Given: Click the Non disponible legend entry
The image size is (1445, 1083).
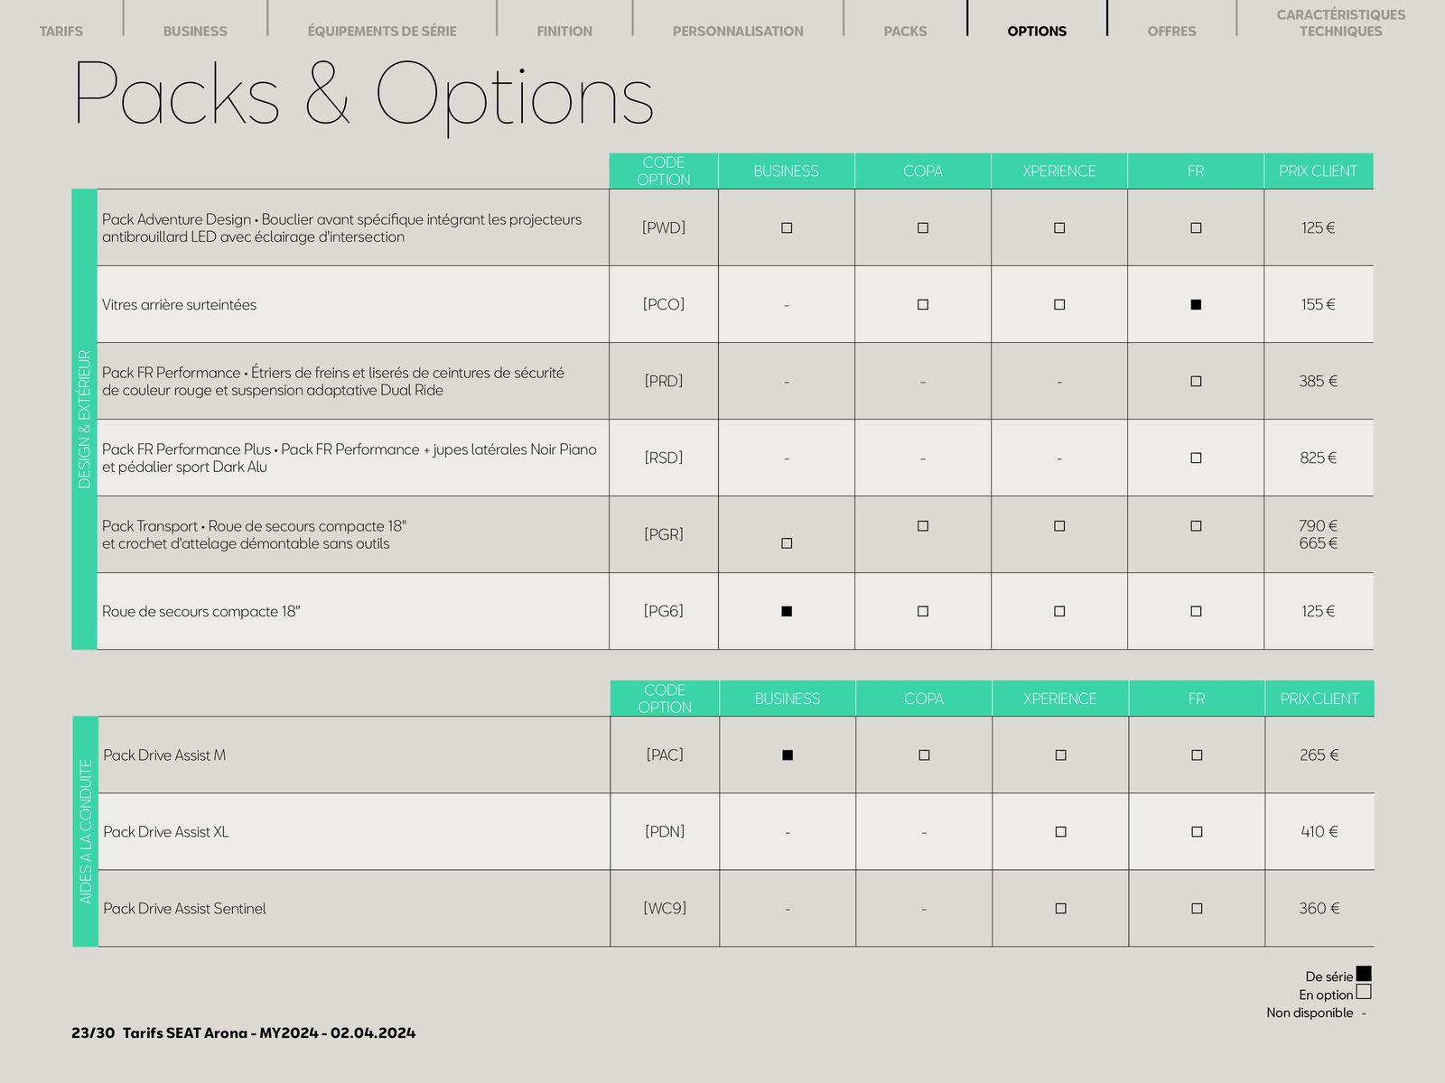Looking at the screenshot, I should tap(1316, 1013).
